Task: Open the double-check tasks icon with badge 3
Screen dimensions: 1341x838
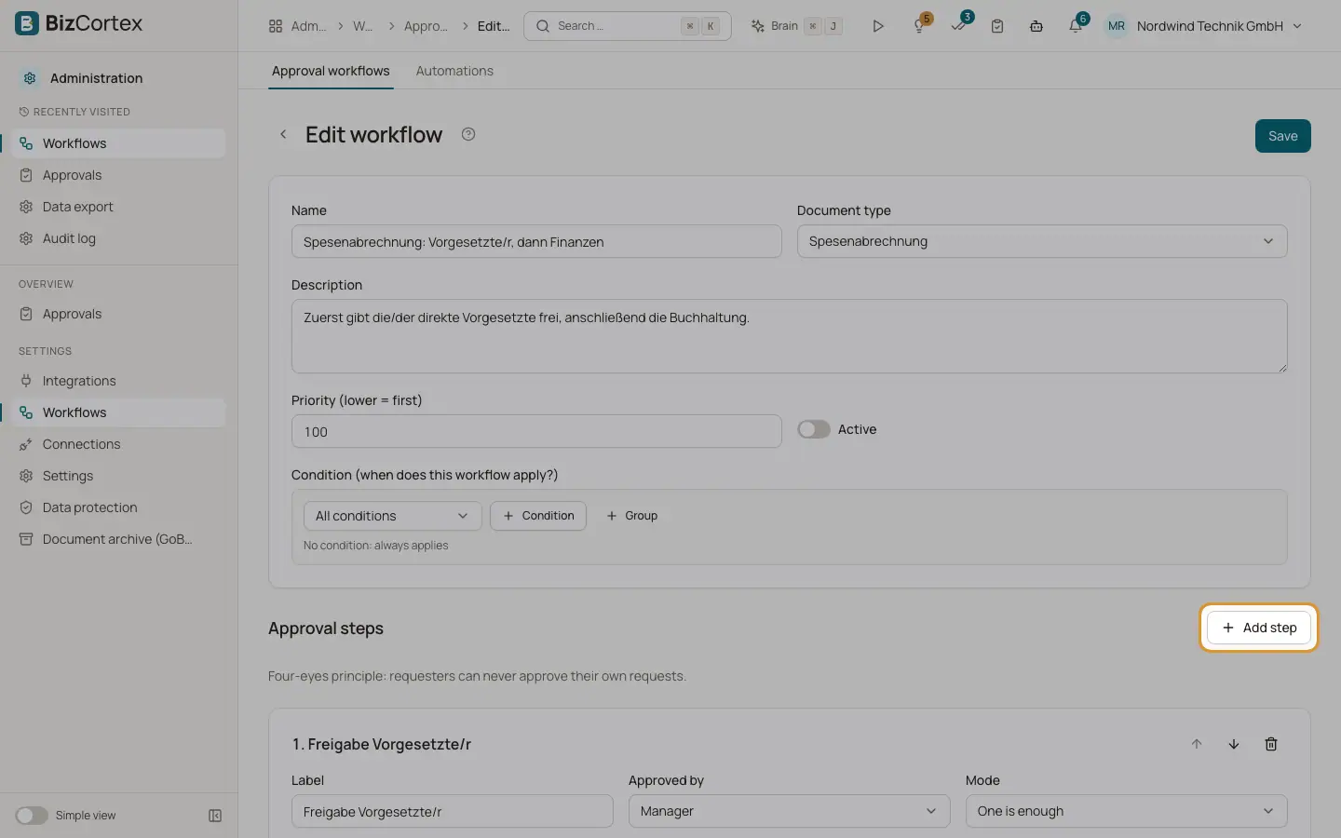Action: 959,26
